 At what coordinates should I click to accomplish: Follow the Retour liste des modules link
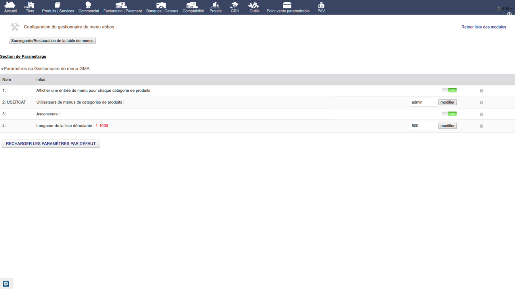483,27
